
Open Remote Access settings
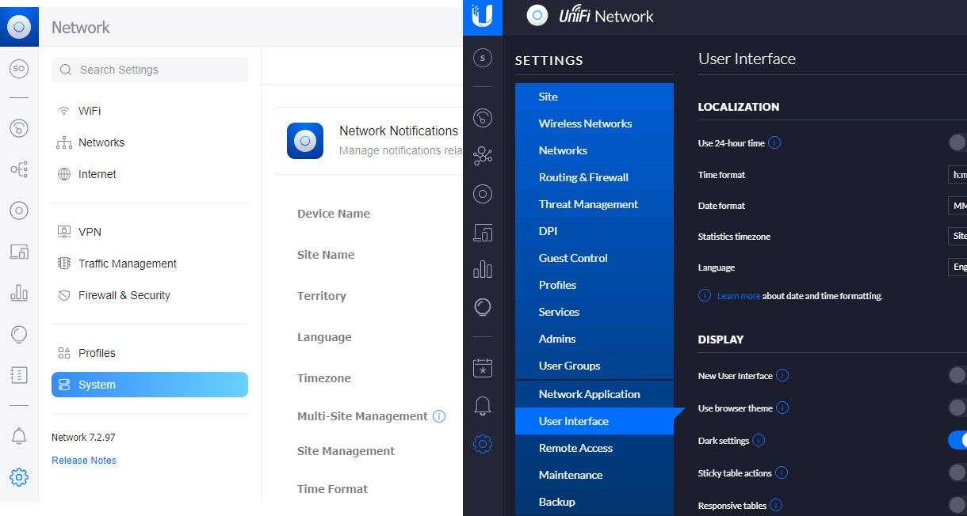594,448
